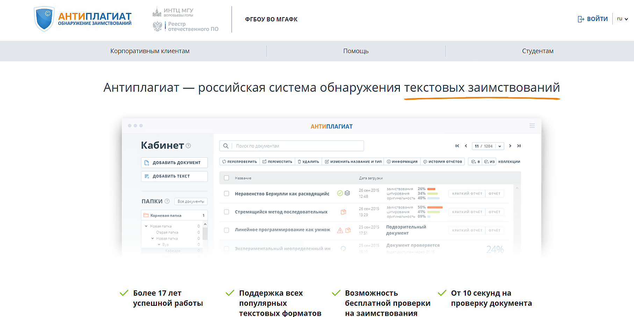Click the Переместить toolbar button

(x=277, y=162)
